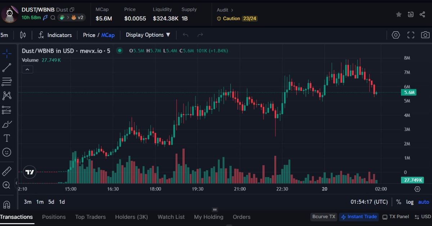
Task: Switch chart to MCap view
Action: point(108,35)
